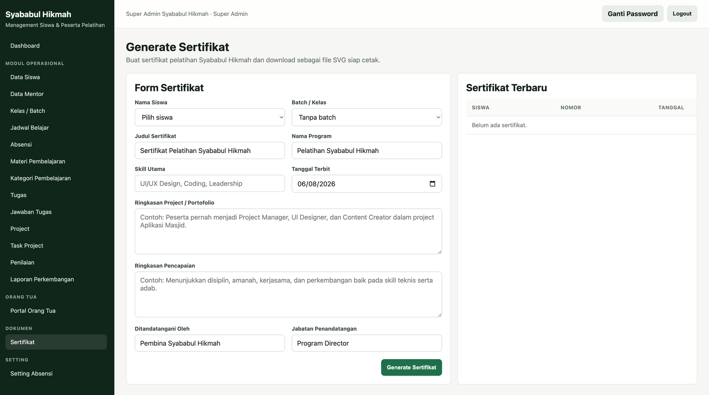Go to Laporan Perkembangan sidebar item
The width and height of the screenshot is (709, 395).
pyautogui.click(x=56, y=279)
